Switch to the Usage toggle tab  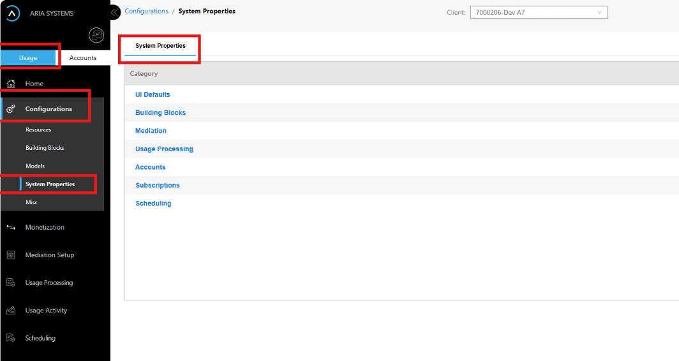tap(28, 57)
